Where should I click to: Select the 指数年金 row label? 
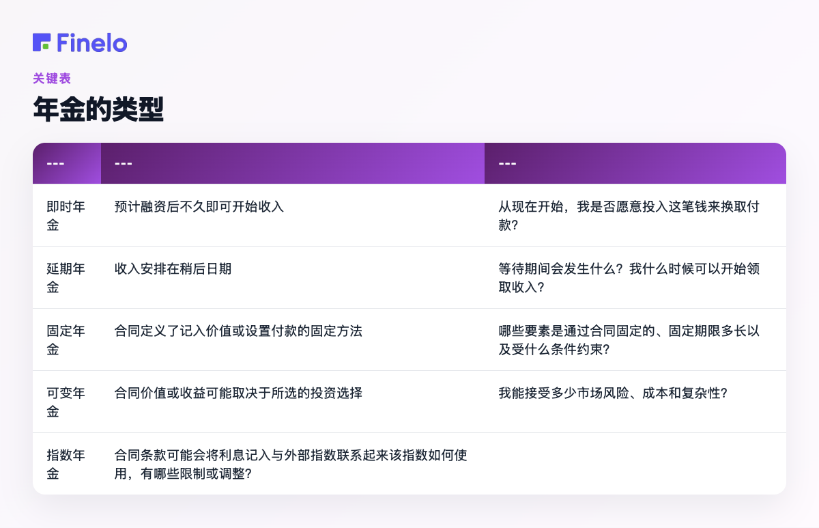(66, 464)
